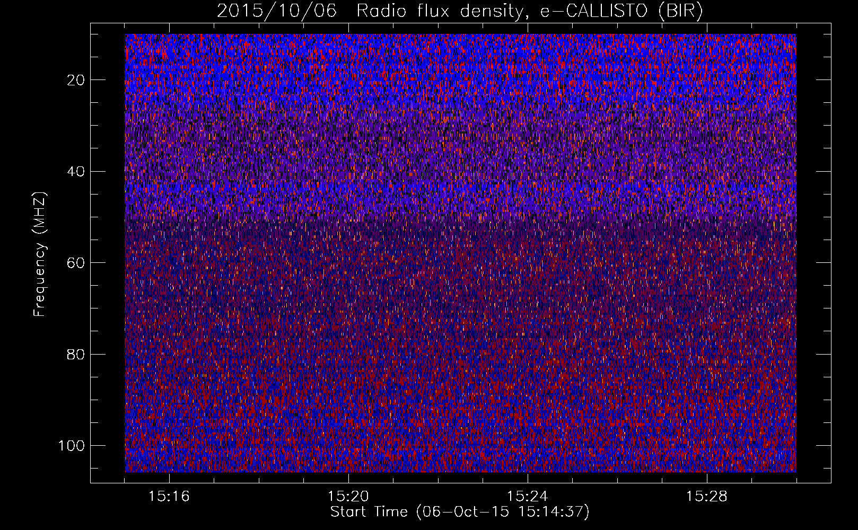858x530 pixels.
Task: Click the 15:20 time tick label
Action: 348,497
